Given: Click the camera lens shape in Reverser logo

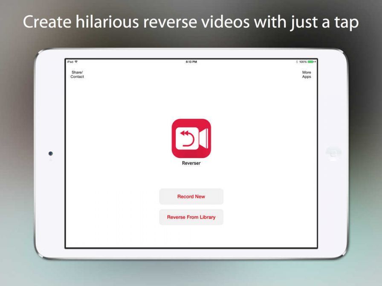Looking at the screenshot, I should click(203, 138).
